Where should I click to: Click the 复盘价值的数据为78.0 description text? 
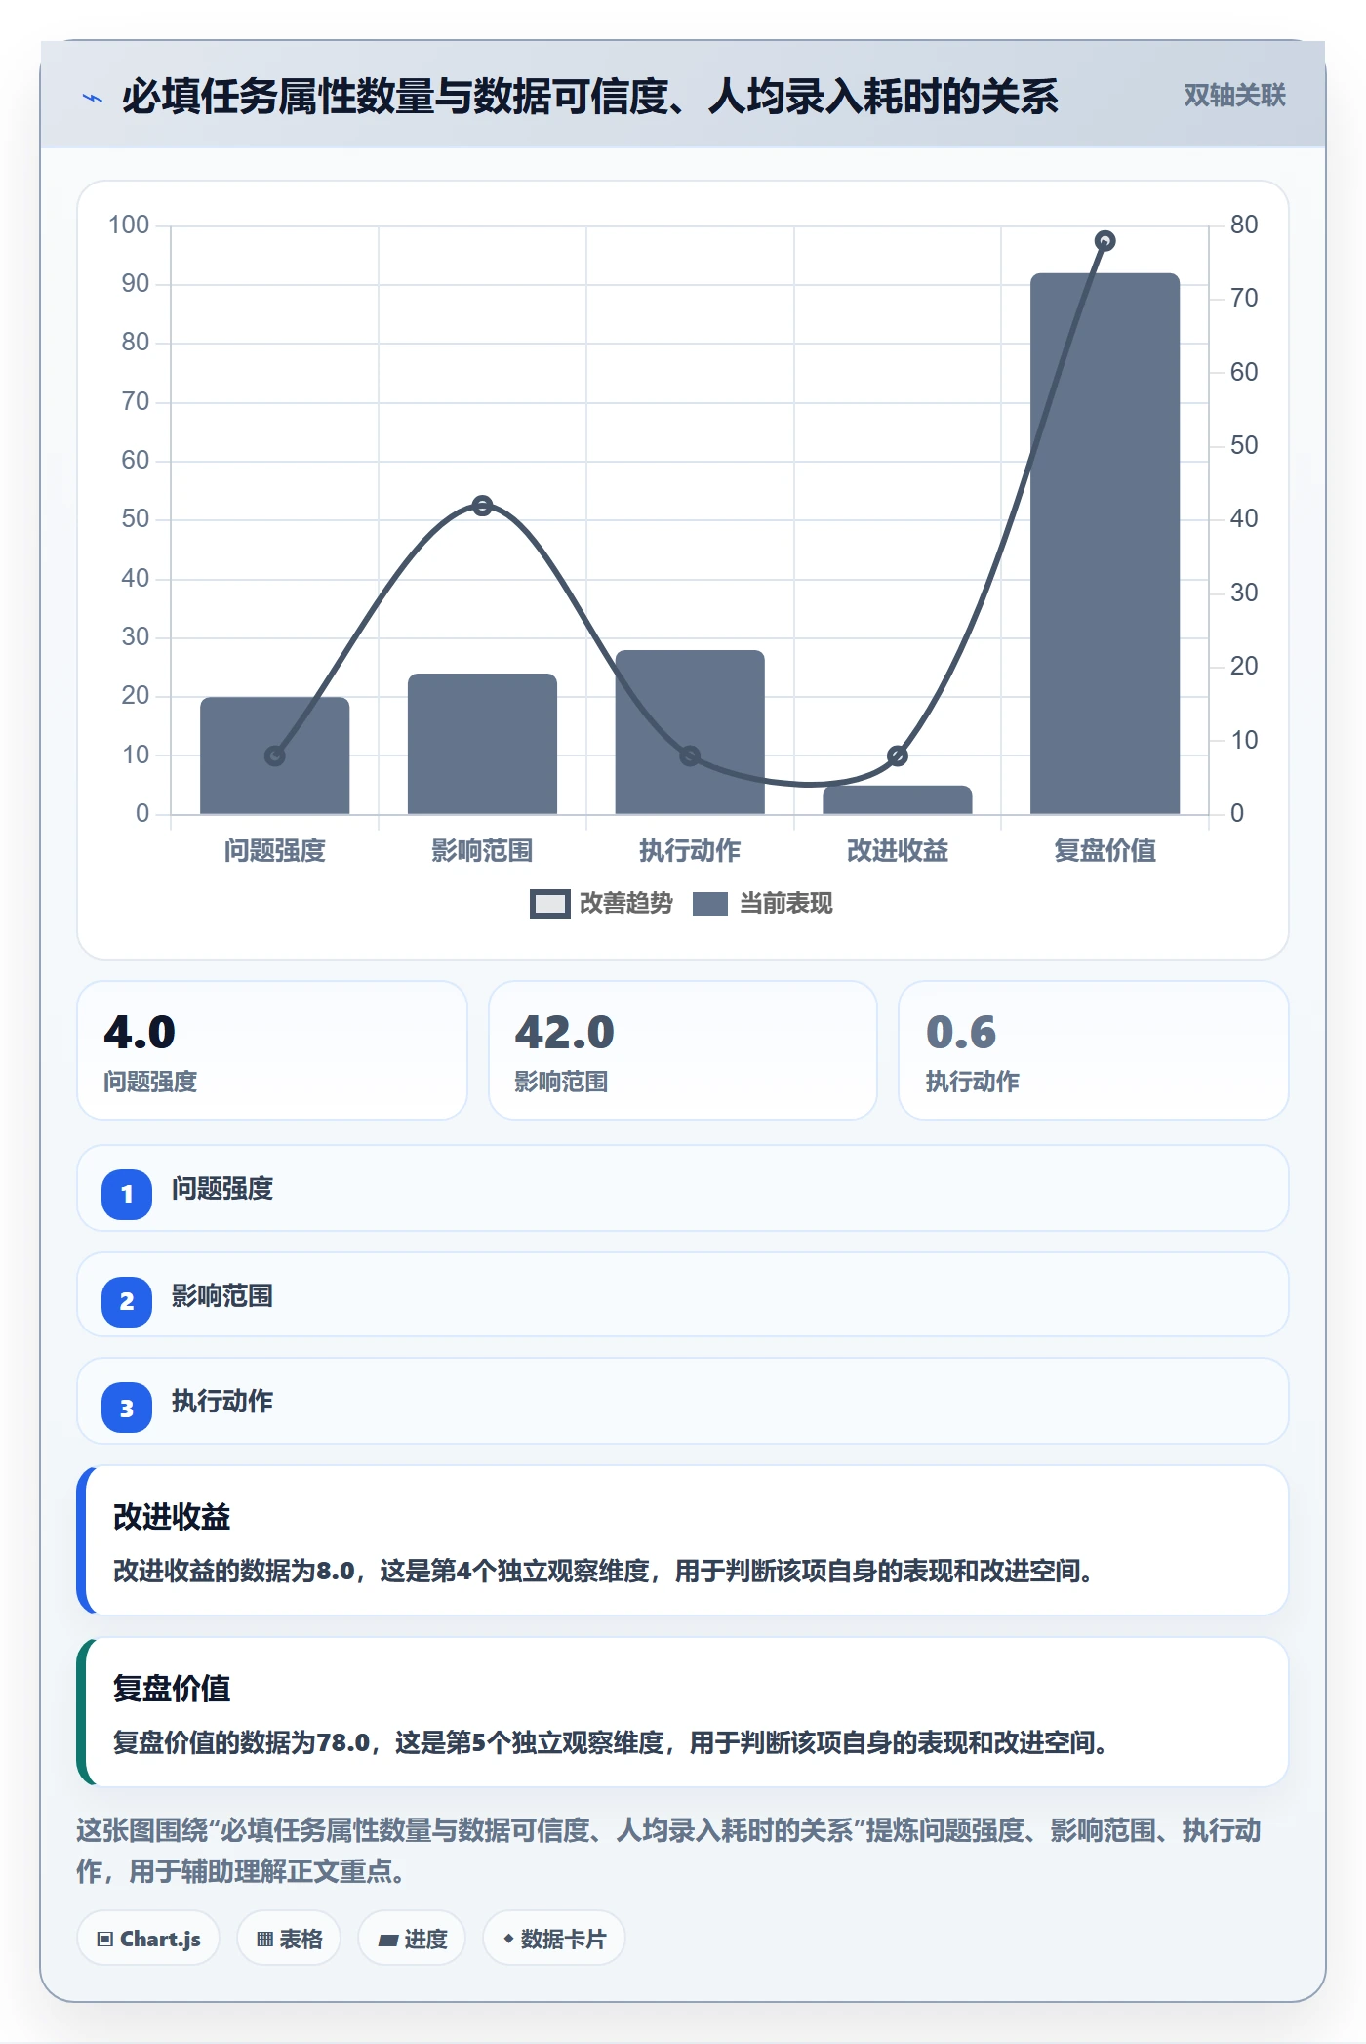tap(610, 1742)
